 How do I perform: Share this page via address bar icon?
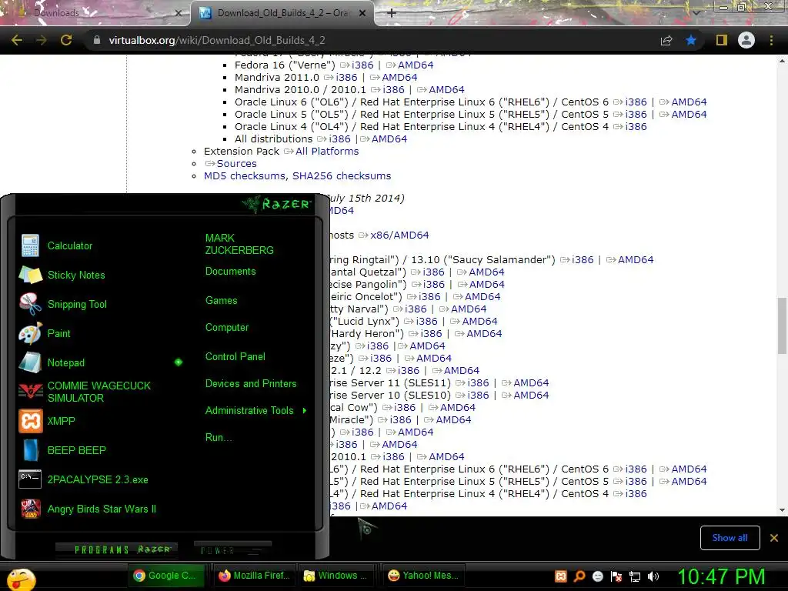[666, 40]
